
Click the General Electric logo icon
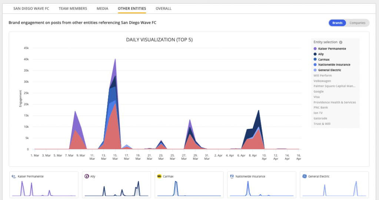[x=305, y=177]
